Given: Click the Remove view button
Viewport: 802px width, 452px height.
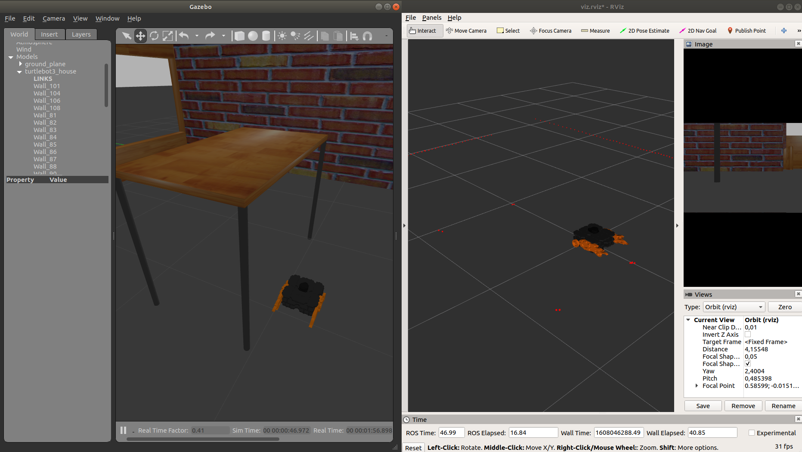Looking at the screenshot, I should [743, 406].
